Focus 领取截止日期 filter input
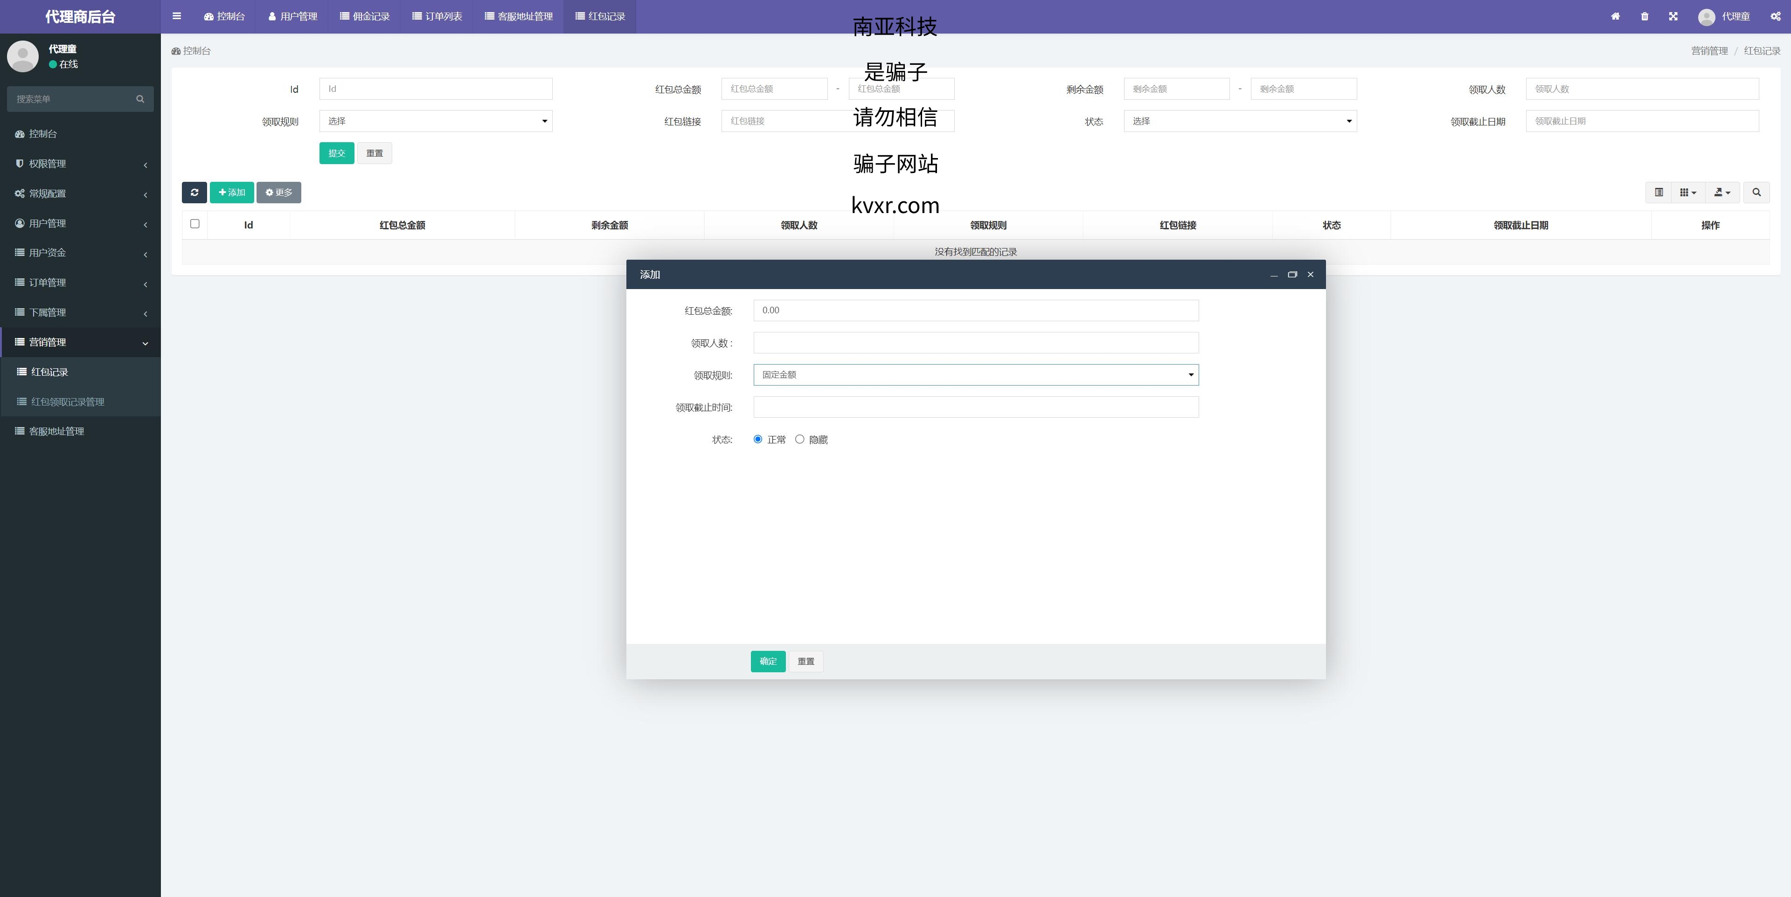This screenshot has width=1791, height=897. click(1642, 121)
